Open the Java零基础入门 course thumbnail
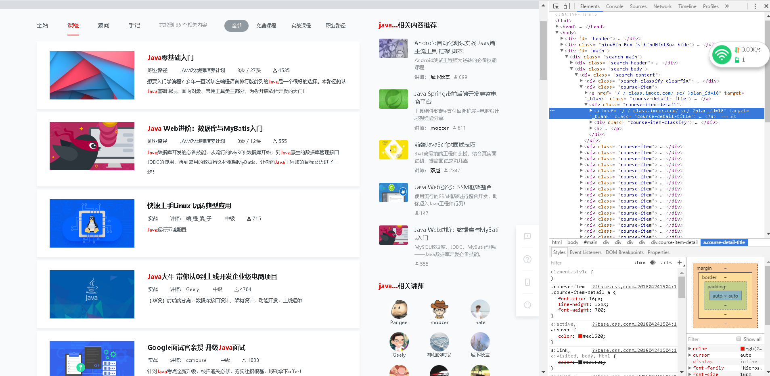Screen dimensions: 770x376 point(92,75)
